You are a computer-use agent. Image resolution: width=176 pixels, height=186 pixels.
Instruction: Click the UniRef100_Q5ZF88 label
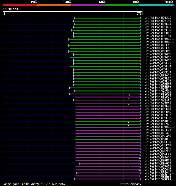(158, 179)
